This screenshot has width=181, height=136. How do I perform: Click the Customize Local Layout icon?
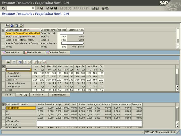point(107,8)
